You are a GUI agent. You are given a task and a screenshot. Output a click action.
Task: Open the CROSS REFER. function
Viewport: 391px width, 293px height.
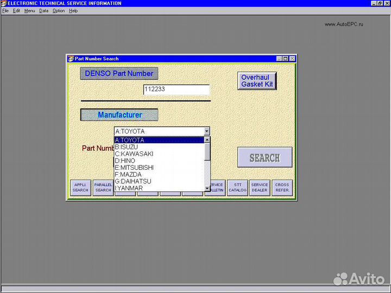[x=282, y=188]
